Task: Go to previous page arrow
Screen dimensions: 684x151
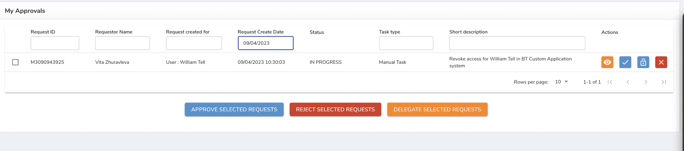Action: 628,82
